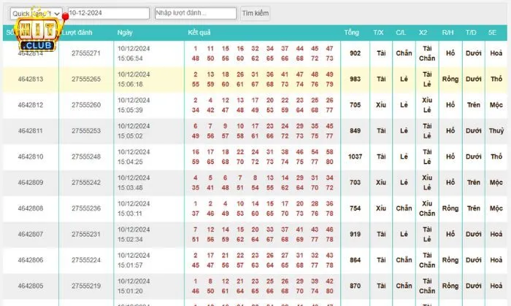Click the Lượt đánh column header
The width and height of the screenshot is (511, 306).
click(77, 33)
